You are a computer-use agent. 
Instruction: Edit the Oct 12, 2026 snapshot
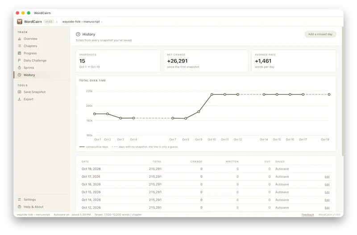point(327,208)
